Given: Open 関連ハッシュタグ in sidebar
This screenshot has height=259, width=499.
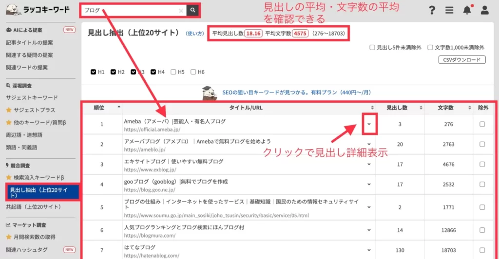Looking at the screenshot, I should [26, 250].
